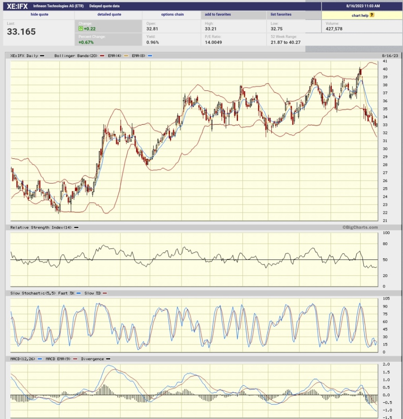Screen dimensions: 403x419
Task: Open the options chain tab
Action: click(172, 14)
